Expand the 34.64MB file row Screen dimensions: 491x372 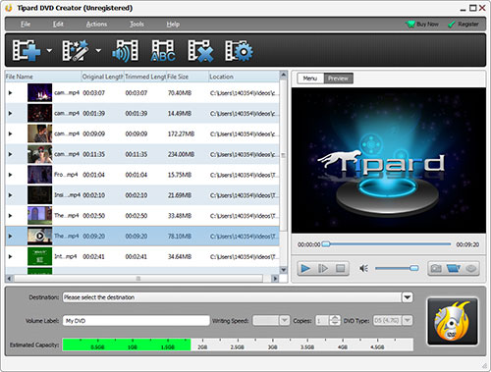[11, 256]
